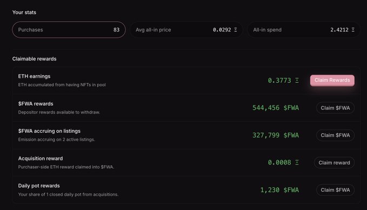367x210 pixels.
Task: Click the $FWA rewards title
Action: pos(36,103)
